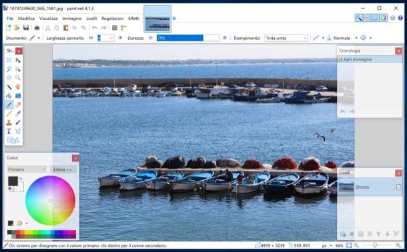Select the Shapes tool
Viewport: 407px width, 252px height.
[x=13, y=140]
